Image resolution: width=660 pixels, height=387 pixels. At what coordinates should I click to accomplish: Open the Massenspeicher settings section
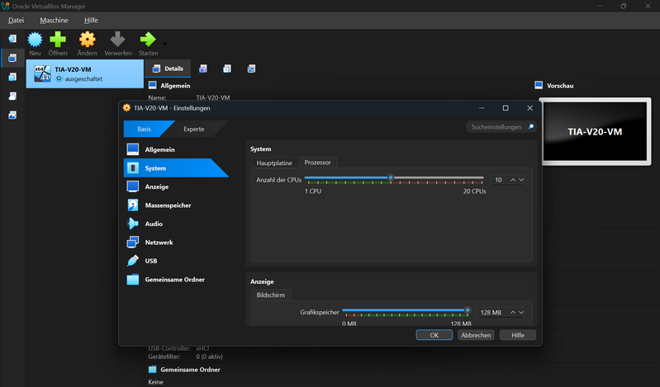(x=168, y=205)
